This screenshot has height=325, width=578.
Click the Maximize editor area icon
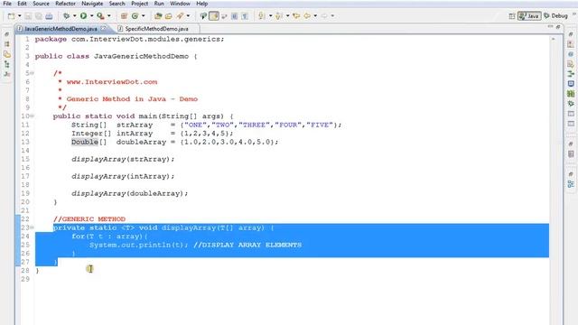558,27
